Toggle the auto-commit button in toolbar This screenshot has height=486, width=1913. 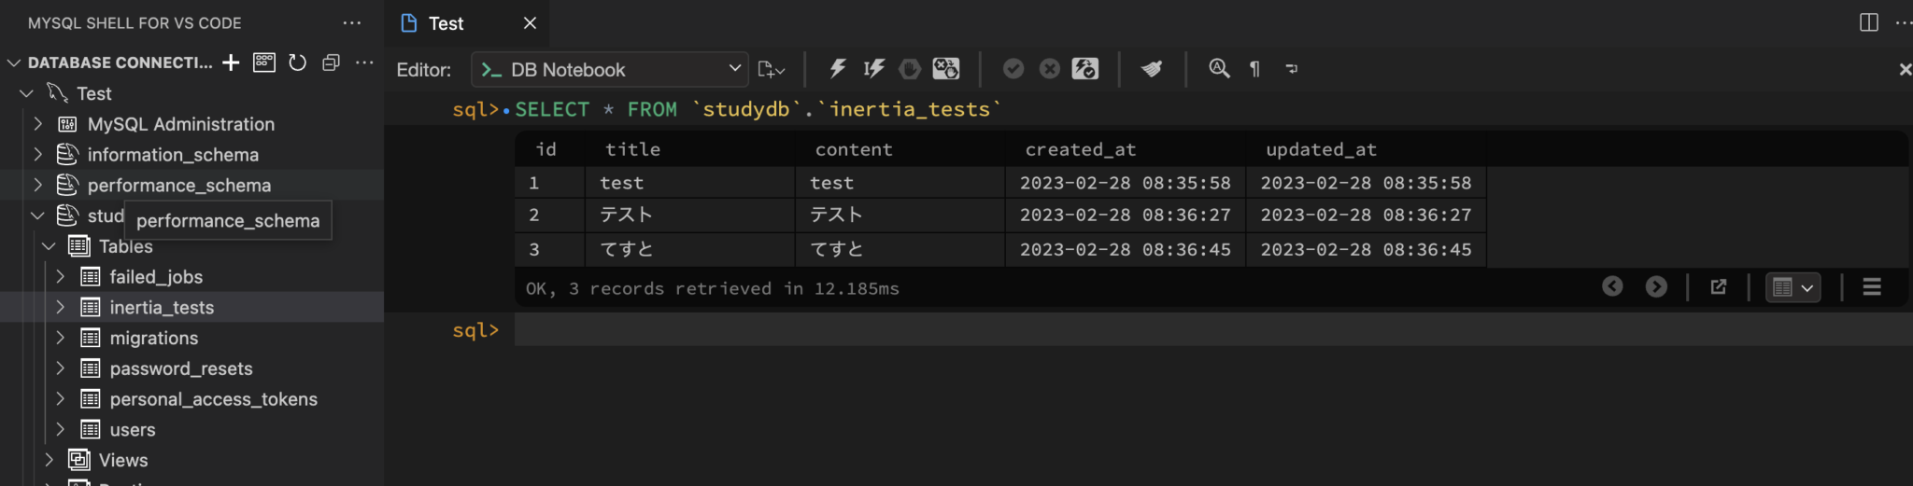coord(1084,69)
